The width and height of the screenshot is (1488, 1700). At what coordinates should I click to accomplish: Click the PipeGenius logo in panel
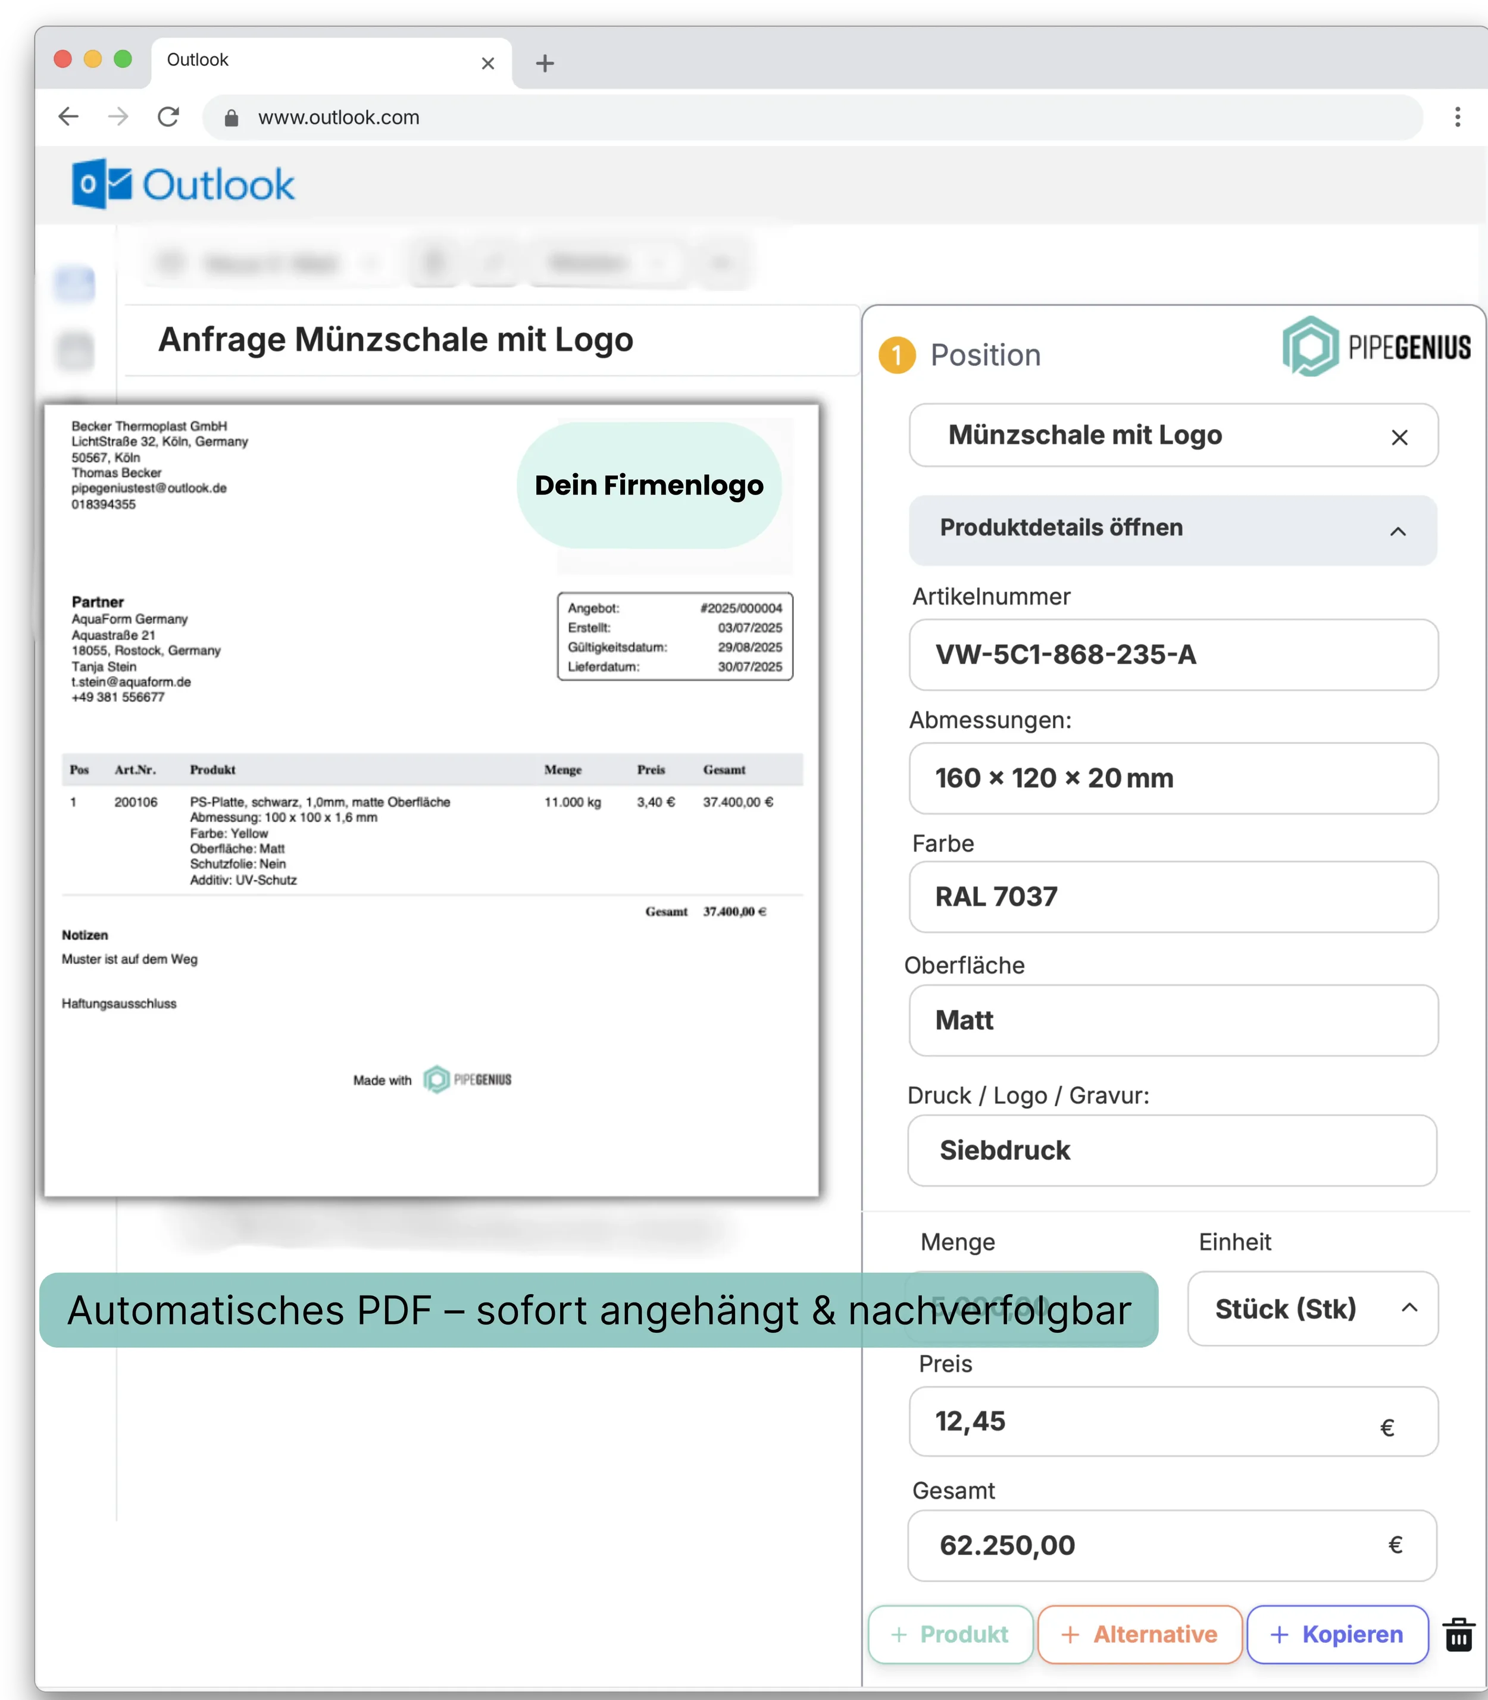coord(1376,346)
